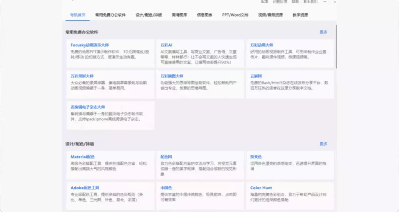切换到 信息图表 标签

[205, 14]
